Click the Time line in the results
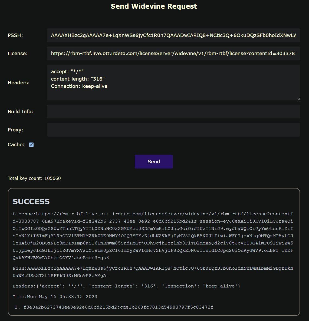Image resolution: width=309 pixels, height=321 pixels. (55, 297)
